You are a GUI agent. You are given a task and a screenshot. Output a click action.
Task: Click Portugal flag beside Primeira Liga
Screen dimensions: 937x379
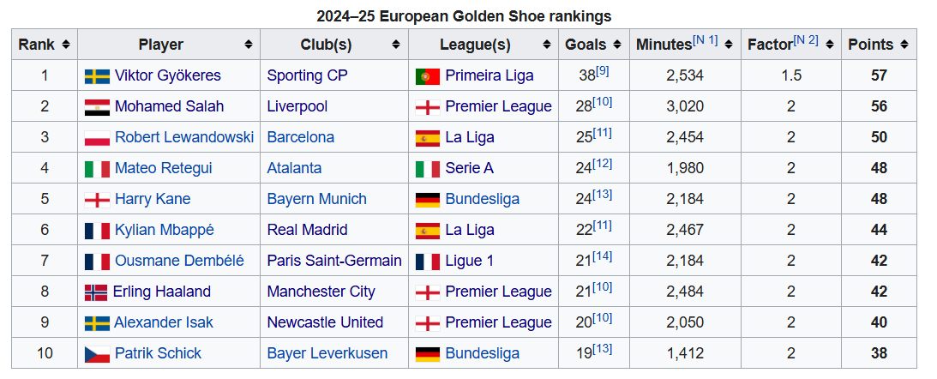click(x=427, y=76)
